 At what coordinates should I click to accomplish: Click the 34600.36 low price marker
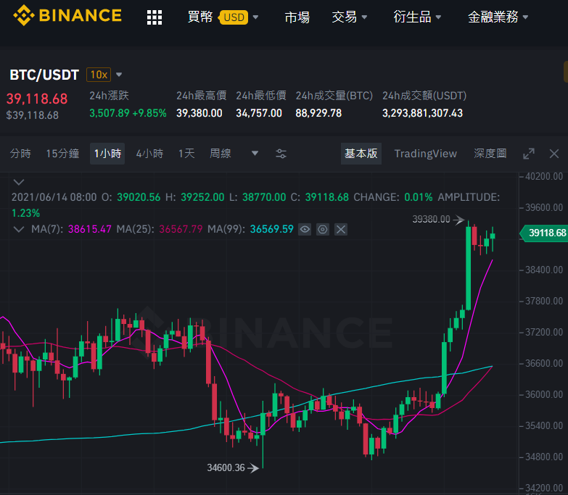pyautogui.click(x=226, y=468)
